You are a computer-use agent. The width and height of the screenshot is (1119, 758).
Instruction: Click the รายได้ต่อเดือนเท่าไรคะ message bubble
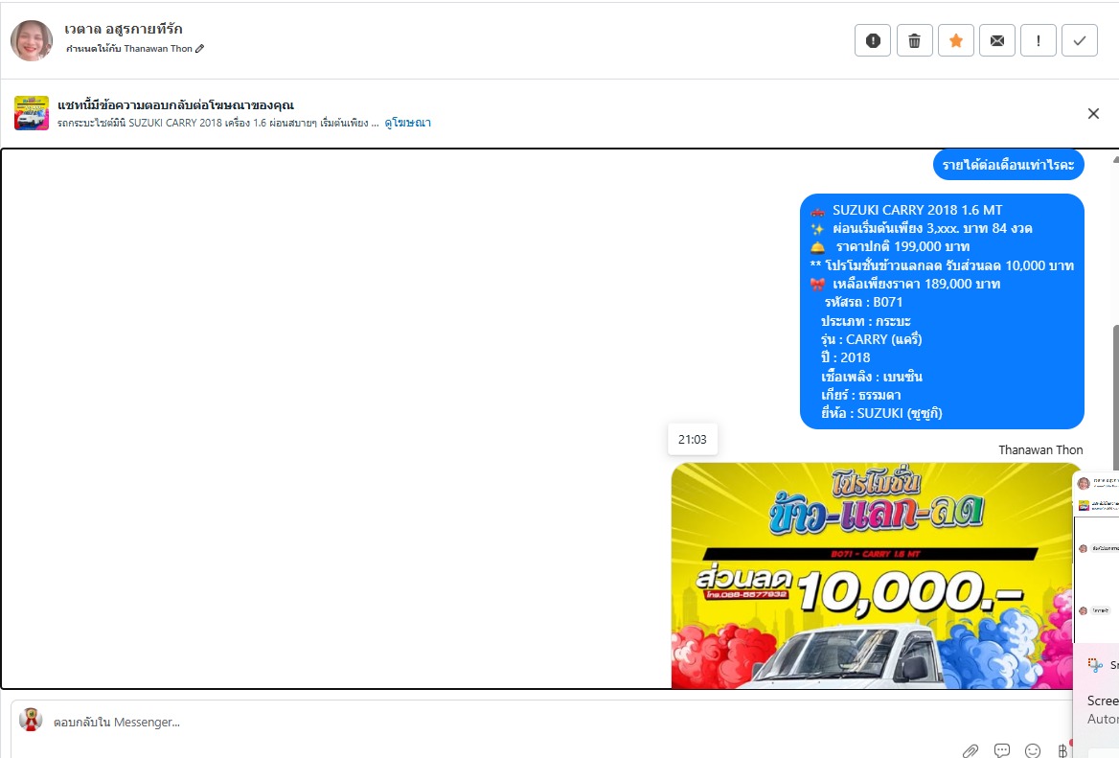coord(1009,165)
